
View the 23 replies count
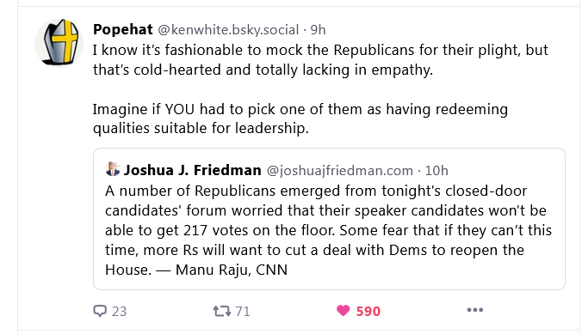click(x=119, y=311)
